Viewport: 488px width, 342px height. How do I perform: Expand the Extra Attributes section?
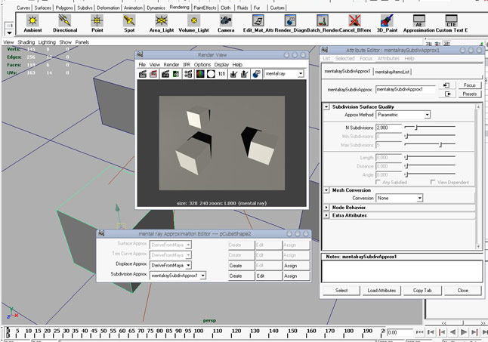point(326,215)
